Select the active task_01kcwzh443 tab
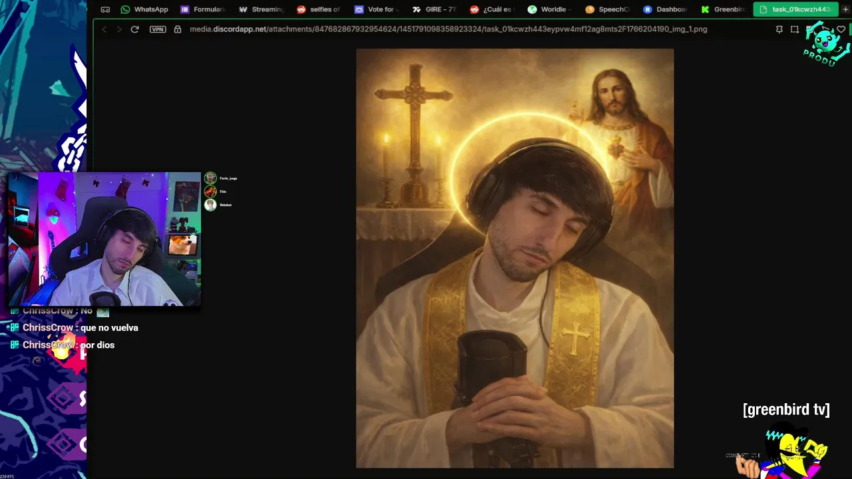This screenshot has width=852, height=479. [x=795, y=9]
